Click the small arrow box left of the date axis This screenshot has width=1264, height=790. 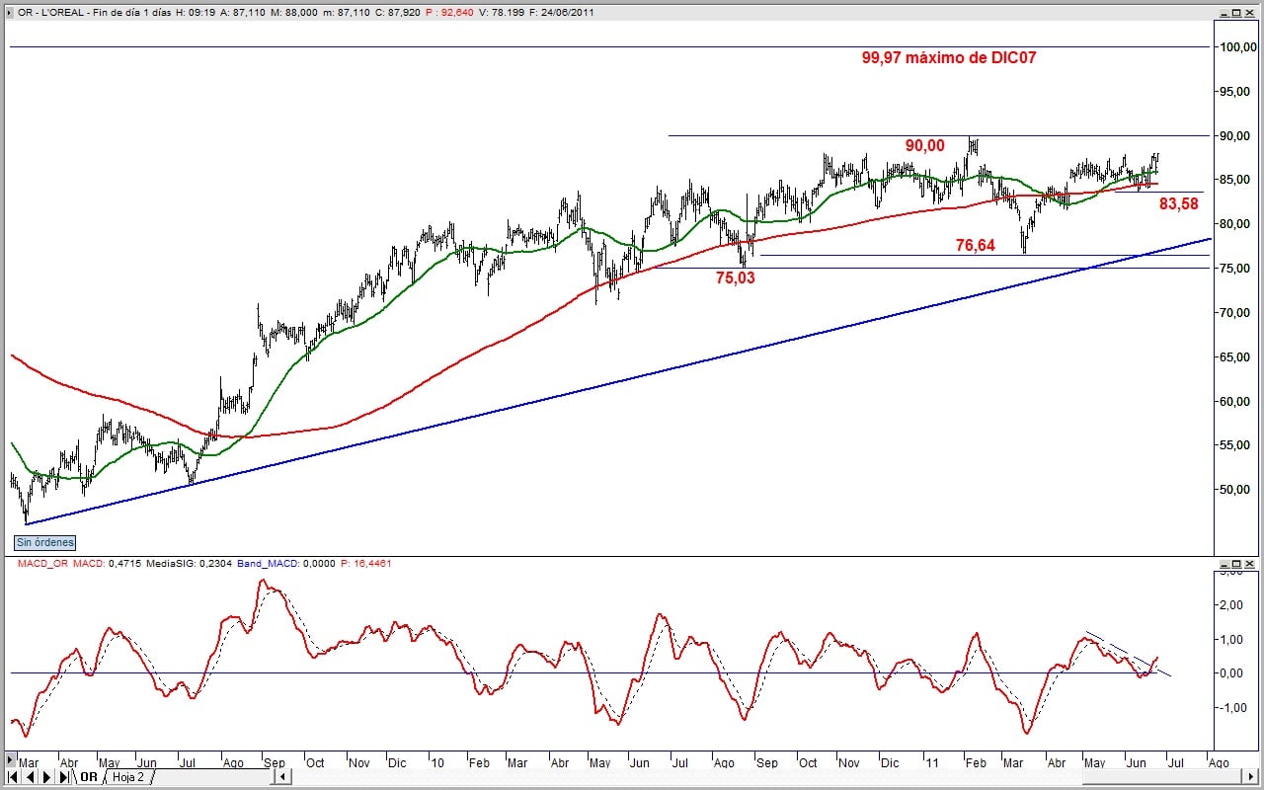(12, 758)
